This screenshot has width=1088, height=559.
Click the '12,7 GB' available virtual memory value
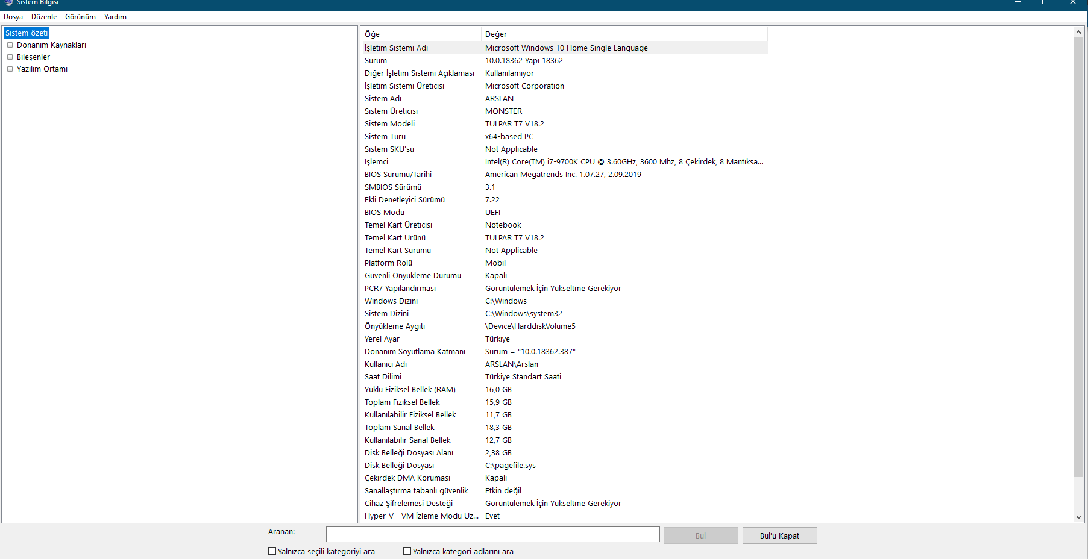pyautogui.click(x=498, y=440)
